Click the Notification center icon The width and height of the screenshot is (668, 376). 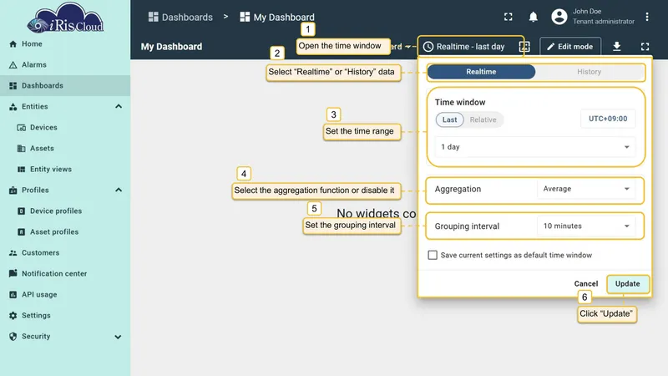13,274
